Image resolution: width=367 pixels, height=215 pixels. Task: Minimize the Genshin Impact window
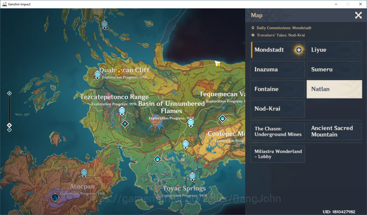click(336, 4)
